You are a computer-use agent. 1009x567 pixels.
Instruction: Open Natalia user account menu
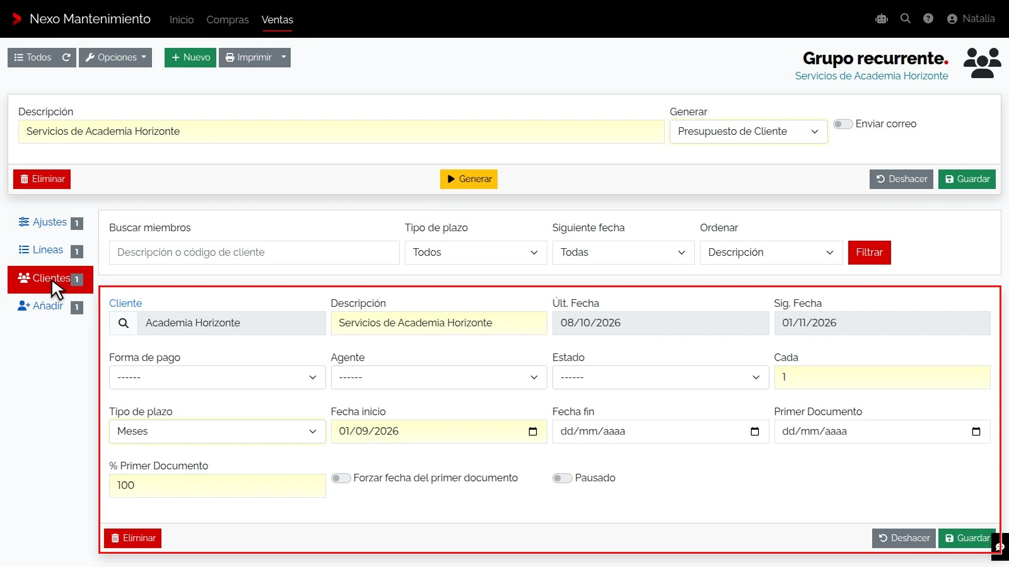click(x=971, y=19)
